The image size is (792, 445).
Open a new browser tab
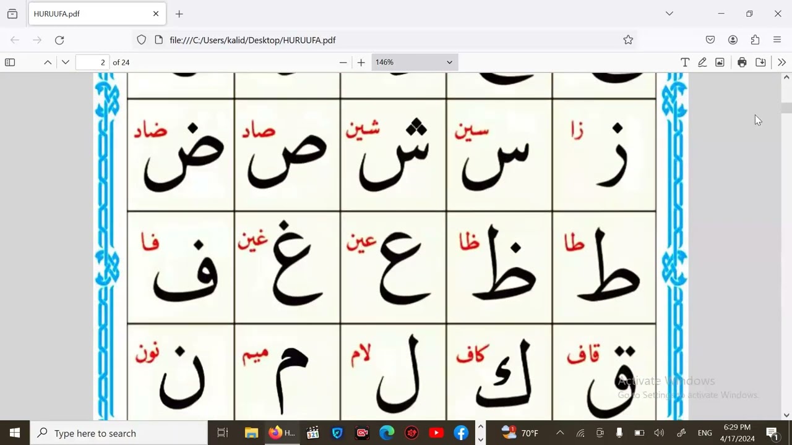point(179,14)
